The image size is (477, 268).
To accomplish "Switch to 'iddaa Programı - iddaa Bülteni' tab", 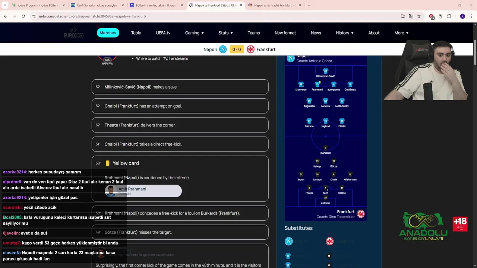I will tap(37, 5).
